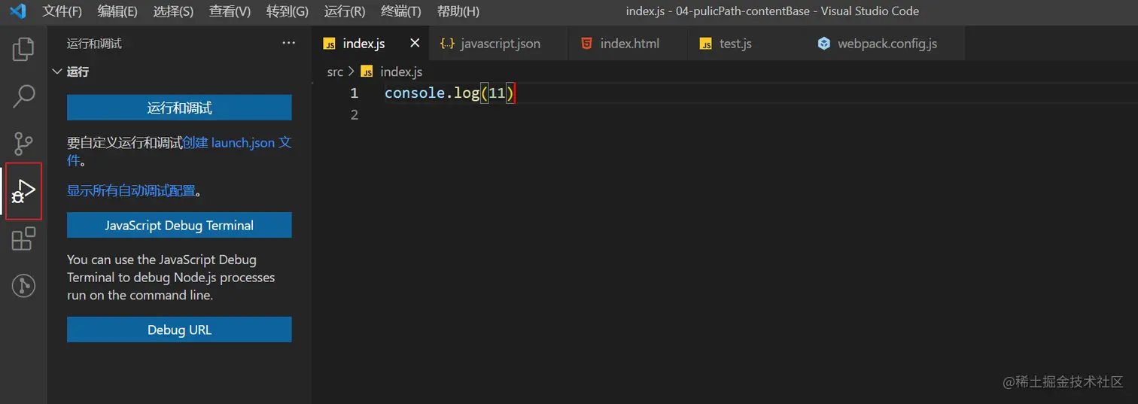
Task: Open the 选择(S) menu
Action: coord(173,11)
